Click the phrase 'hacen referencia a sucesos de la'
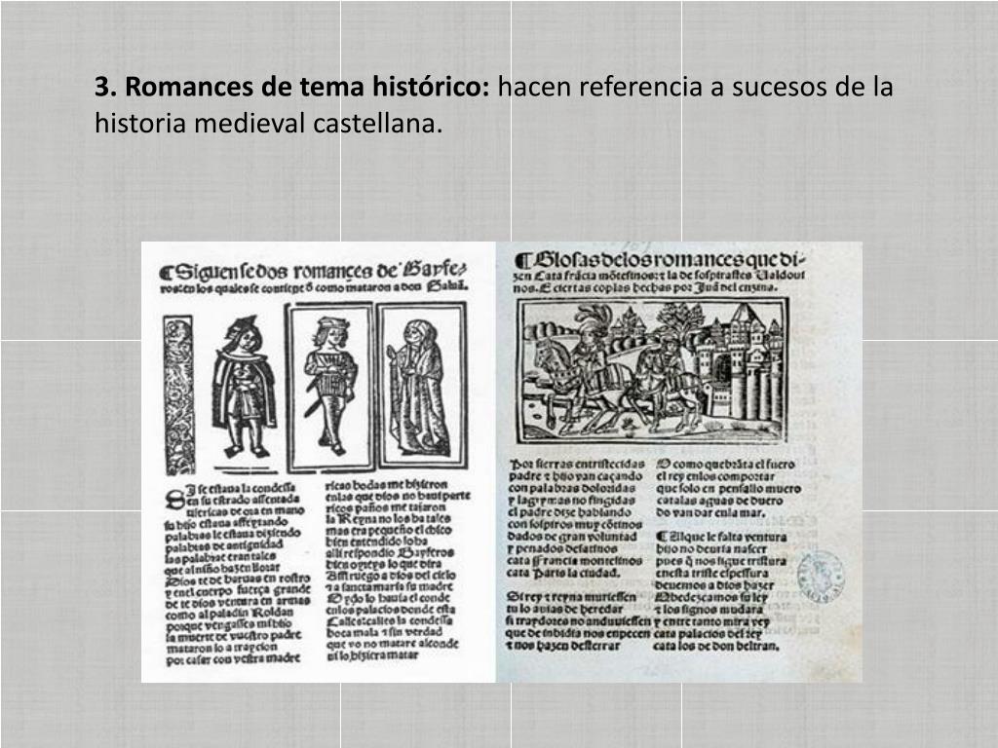 coord(695,87)
